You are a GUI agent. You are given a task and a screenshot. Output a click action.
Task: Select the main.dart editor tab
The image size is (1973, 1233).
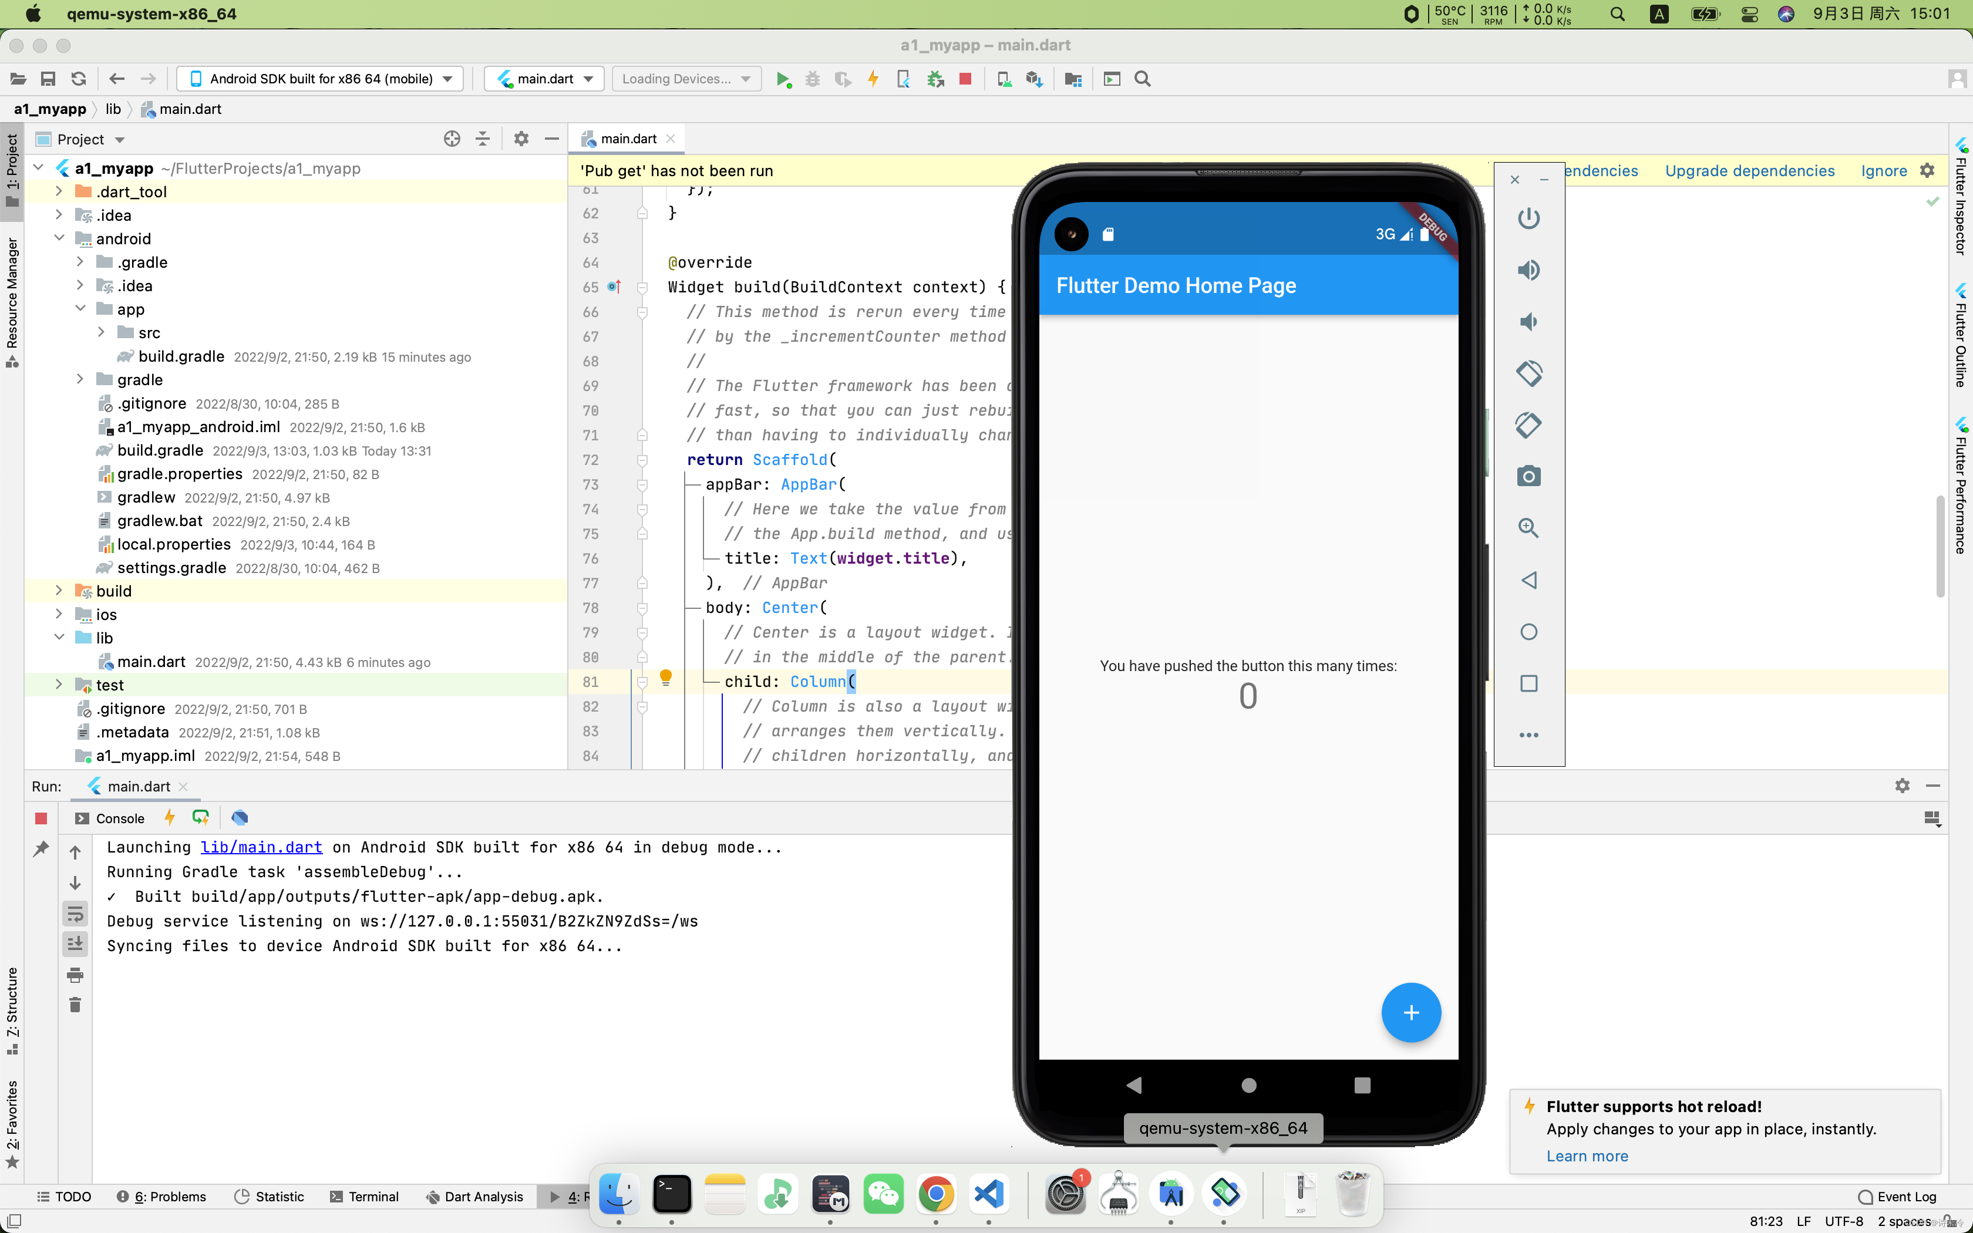pos(628,139)
